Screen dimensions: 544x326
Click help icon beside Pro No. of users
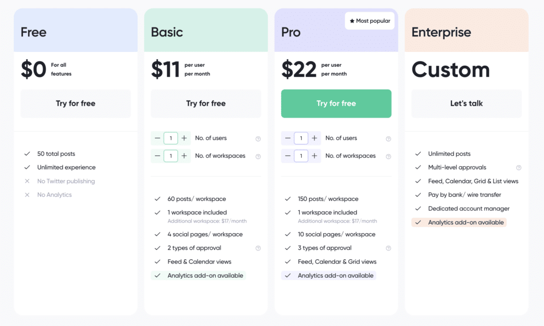point(388,139)
